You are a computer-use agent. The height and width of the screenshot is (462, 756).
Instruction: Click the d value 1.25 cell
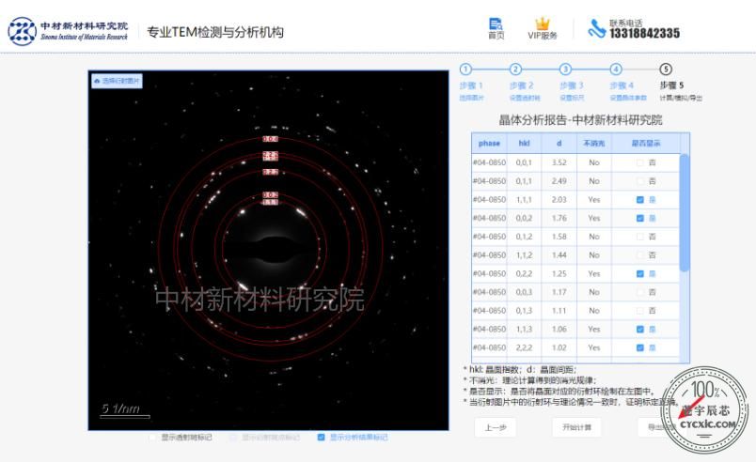(x=559, y=274)
